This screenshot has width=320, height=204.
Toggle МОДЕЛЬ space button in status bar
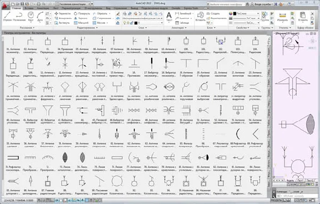coord(276,200)
